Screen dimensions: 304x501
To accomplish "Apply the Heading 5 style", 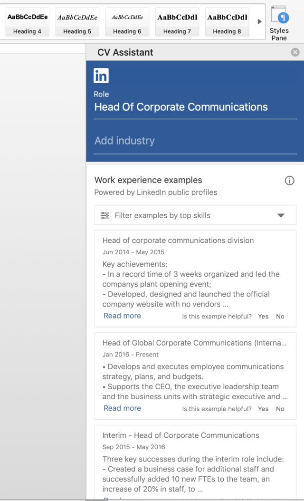I will (77, 22).
